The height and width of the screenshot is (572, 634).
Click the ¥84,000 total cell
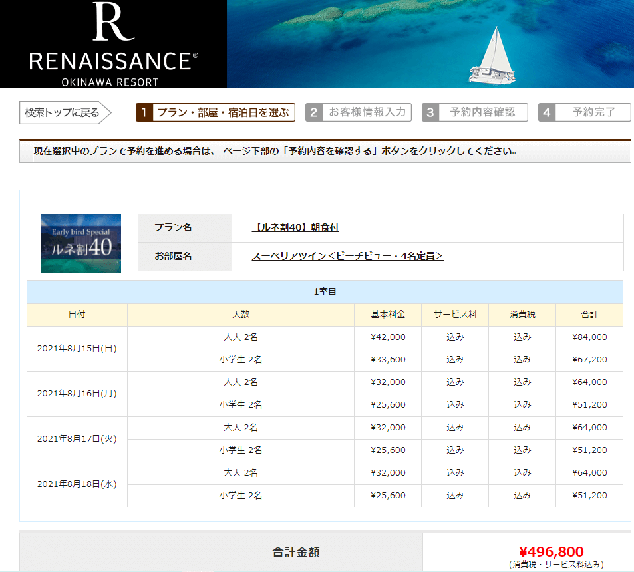pos(589,337)
